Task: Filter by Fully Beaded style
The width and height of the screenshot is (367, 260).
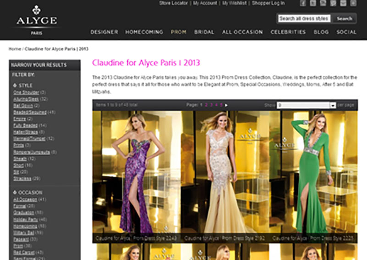Action: click(x=25, y=126)
